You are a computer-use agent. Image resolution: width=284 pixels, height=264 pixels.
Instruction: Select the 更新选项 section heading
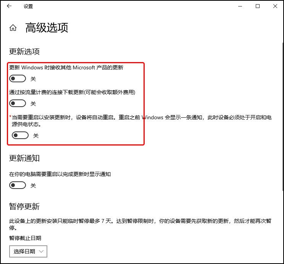pos(24,51)
